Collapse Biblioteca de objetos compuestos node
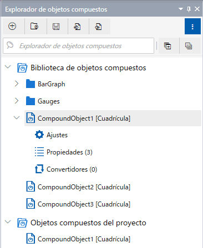 (x=8, y=66)
